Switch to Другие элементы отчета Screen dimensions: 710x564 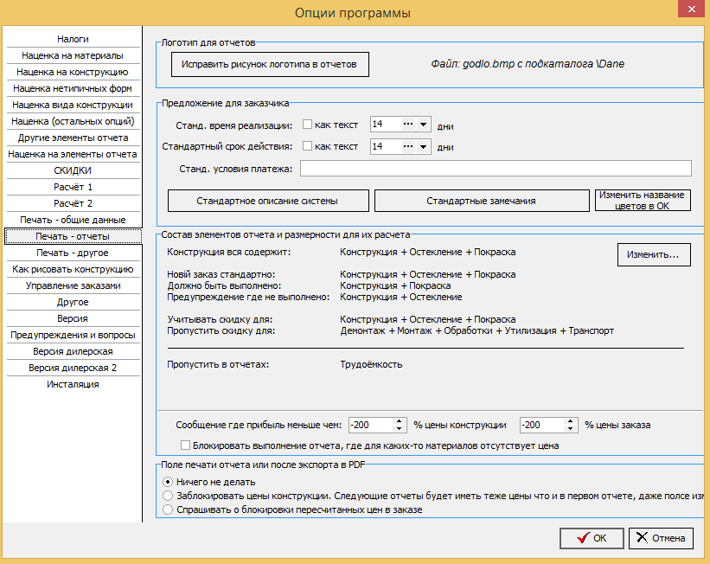click(73, 138)
